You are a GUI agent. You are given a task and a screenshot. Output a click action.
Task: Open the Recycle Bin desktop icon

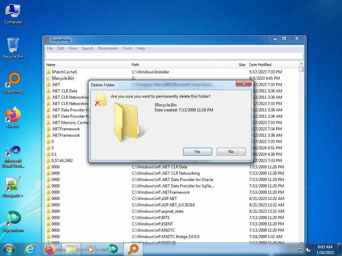tap(13, 48)
